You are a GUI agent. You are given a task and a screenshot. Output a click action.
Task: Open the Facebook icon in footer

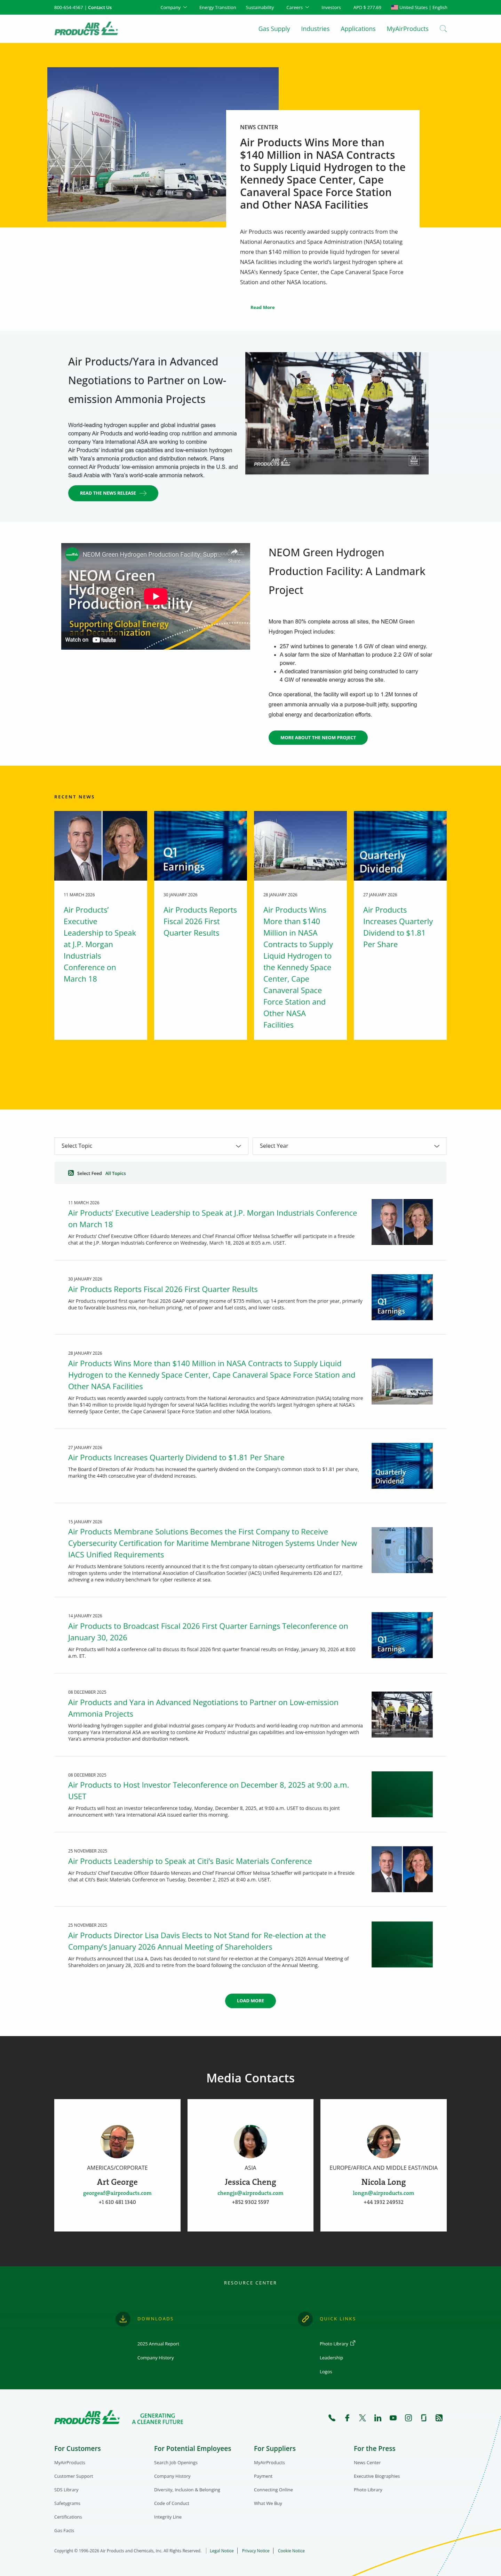tap(347, 2418)
